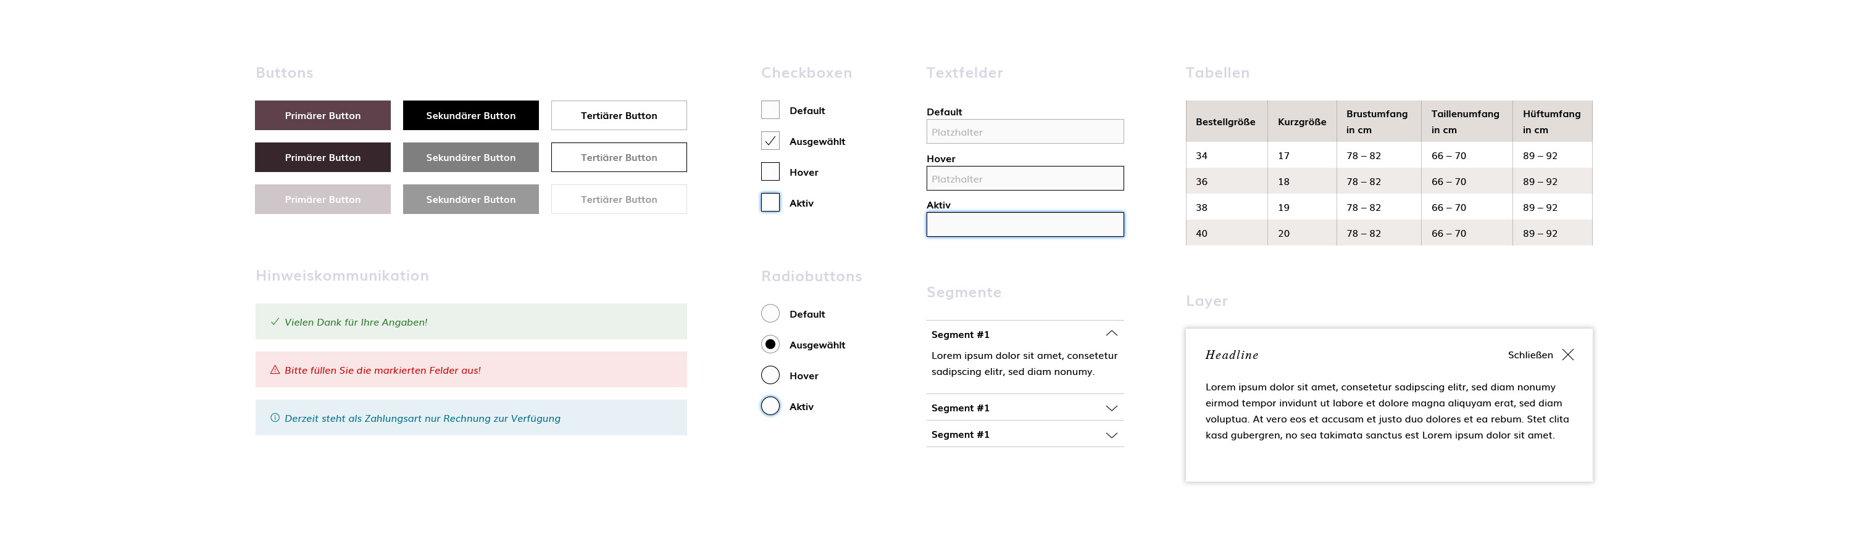Click the faded bottom Tertiärer Button
The height and width of the screenshot is (555, 1852).
(x=619, y=200)
